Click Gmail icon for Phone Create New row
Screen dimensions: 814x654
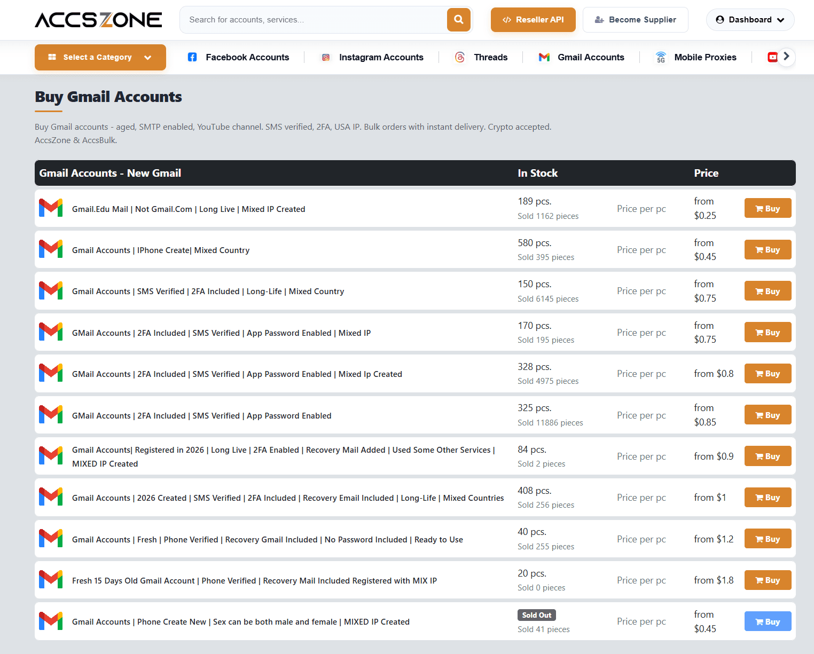(x=51, y=621)
